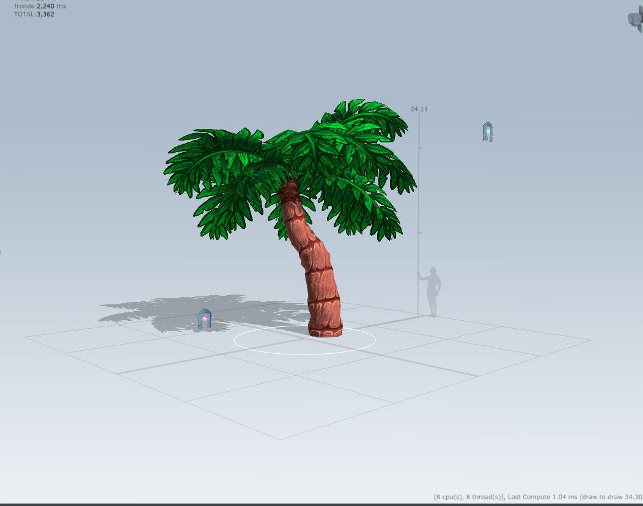This screenshot has width=643, height=506.
Task: Click the "TOTAL: 3,362" triangle count
Action: (34, 14)
